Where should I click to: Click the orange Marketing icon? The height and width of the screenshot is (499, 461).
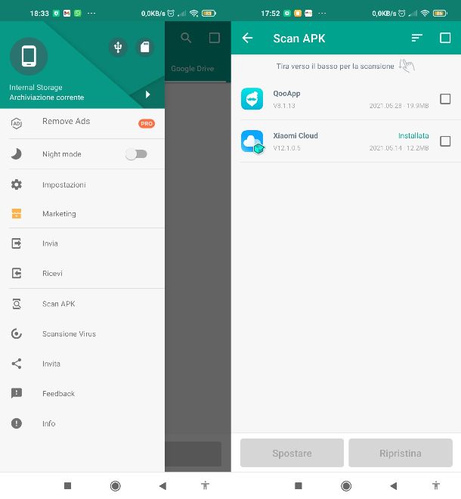17,213
